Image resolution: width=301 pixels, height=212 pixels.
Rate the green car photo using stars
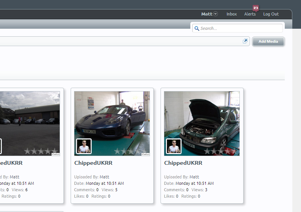(x=221, y=151)
